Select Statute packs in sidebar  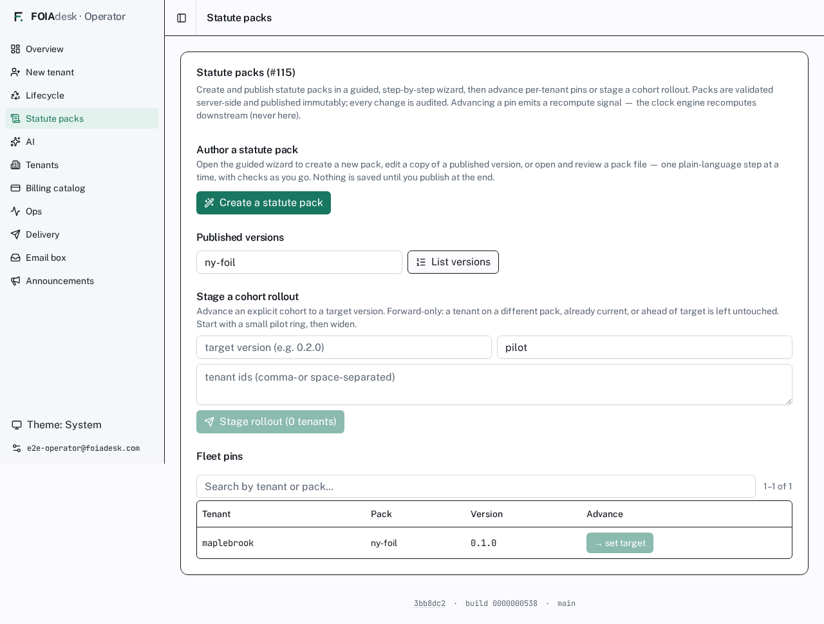(82, 118)
